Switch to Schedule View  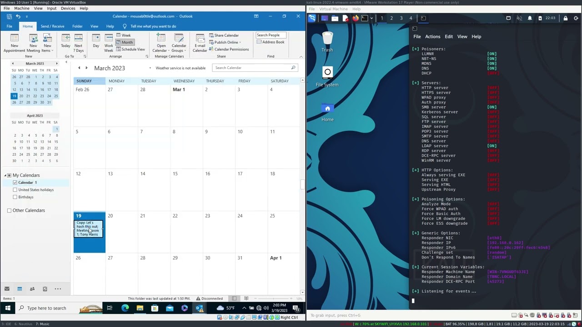[130, 49]
